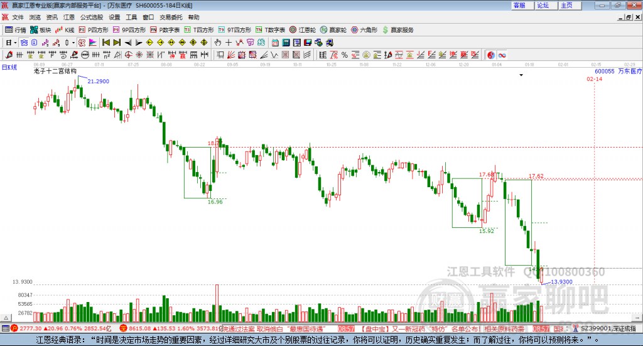Image resolution: width=643 pixels, height=346 pixels.
Task: Open the 文件 menu
Action: pyautogui.click(x=18, y=17)
